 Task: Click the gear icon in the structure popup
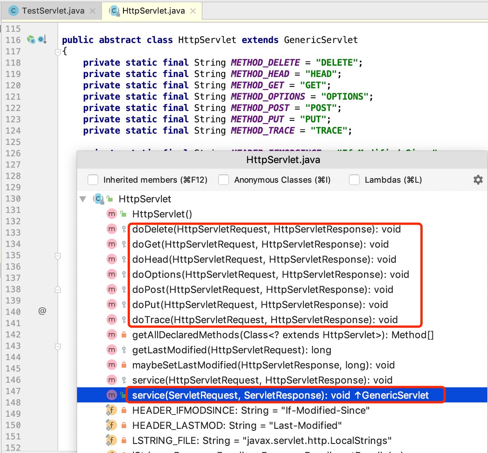click(478, 180)
